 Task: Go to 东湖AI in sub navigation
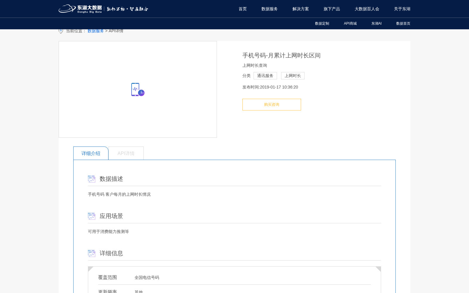[x=376, y=23]
